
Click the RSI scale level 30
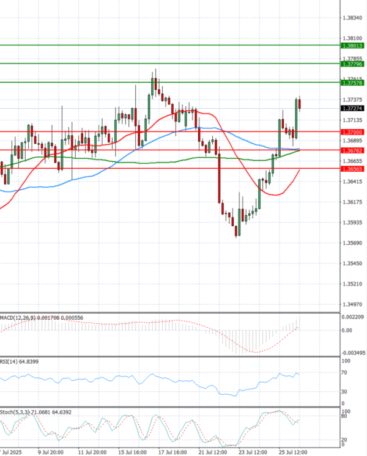click(x=344, y=392)
